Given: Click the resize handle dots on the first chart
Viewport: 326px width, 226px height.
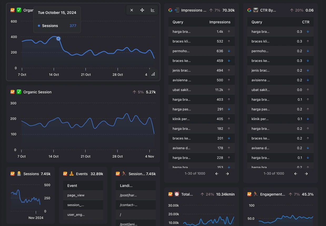Looking at the screenshot, I should tap(153, 74).
